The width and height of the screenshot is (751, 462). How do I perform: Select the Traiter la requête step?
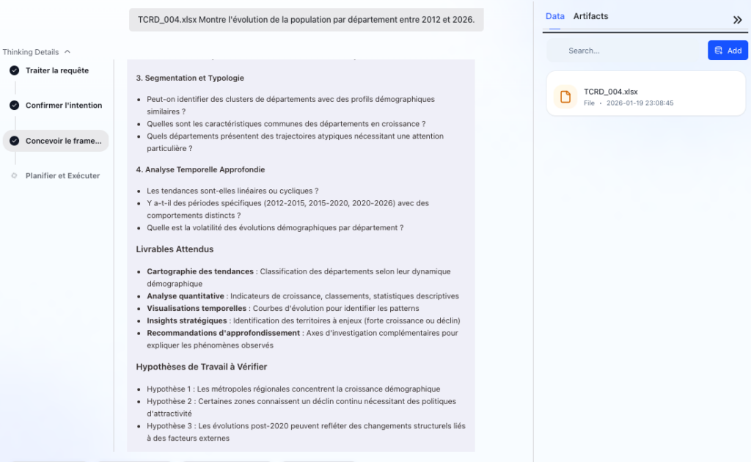(57, 70)
